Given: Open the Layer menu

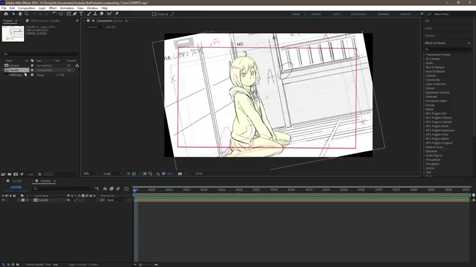Looking at the screenshot, I should coord(42,8).
